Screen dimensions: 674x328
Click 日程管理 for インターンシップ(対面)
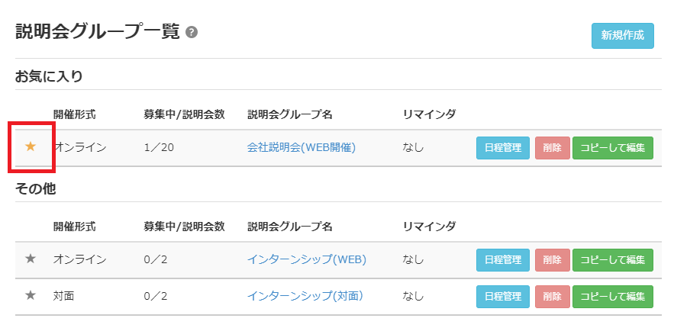(x=503, y=296)
